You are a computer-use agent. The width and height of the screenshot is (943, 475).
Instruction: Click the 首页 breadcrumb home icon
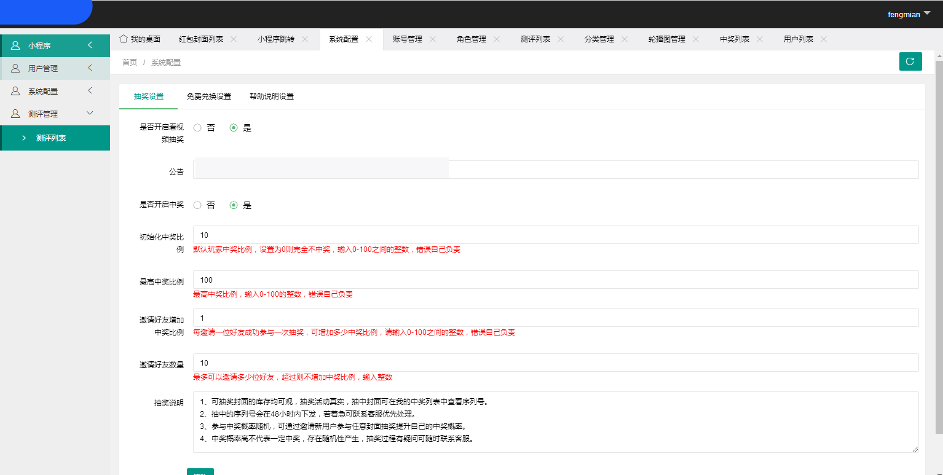[130, 61]
